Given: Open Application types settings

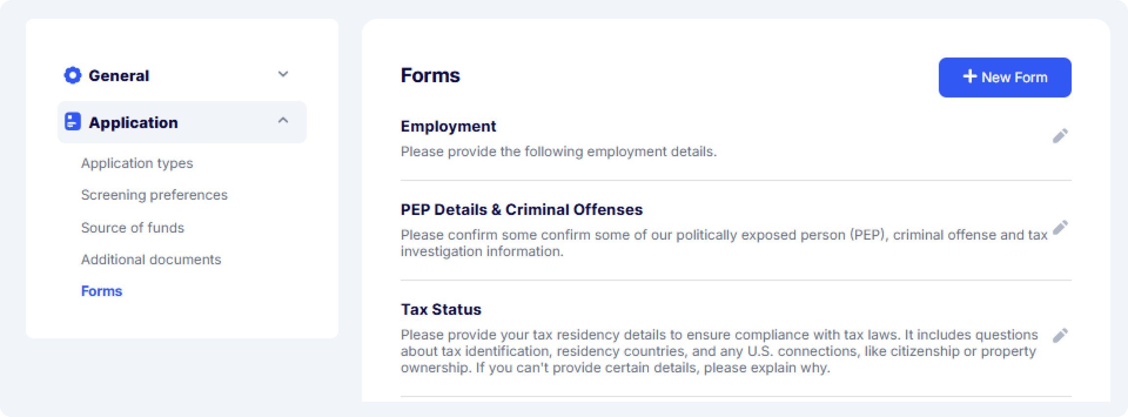Looking at the screenshot, I should (137, 163).
